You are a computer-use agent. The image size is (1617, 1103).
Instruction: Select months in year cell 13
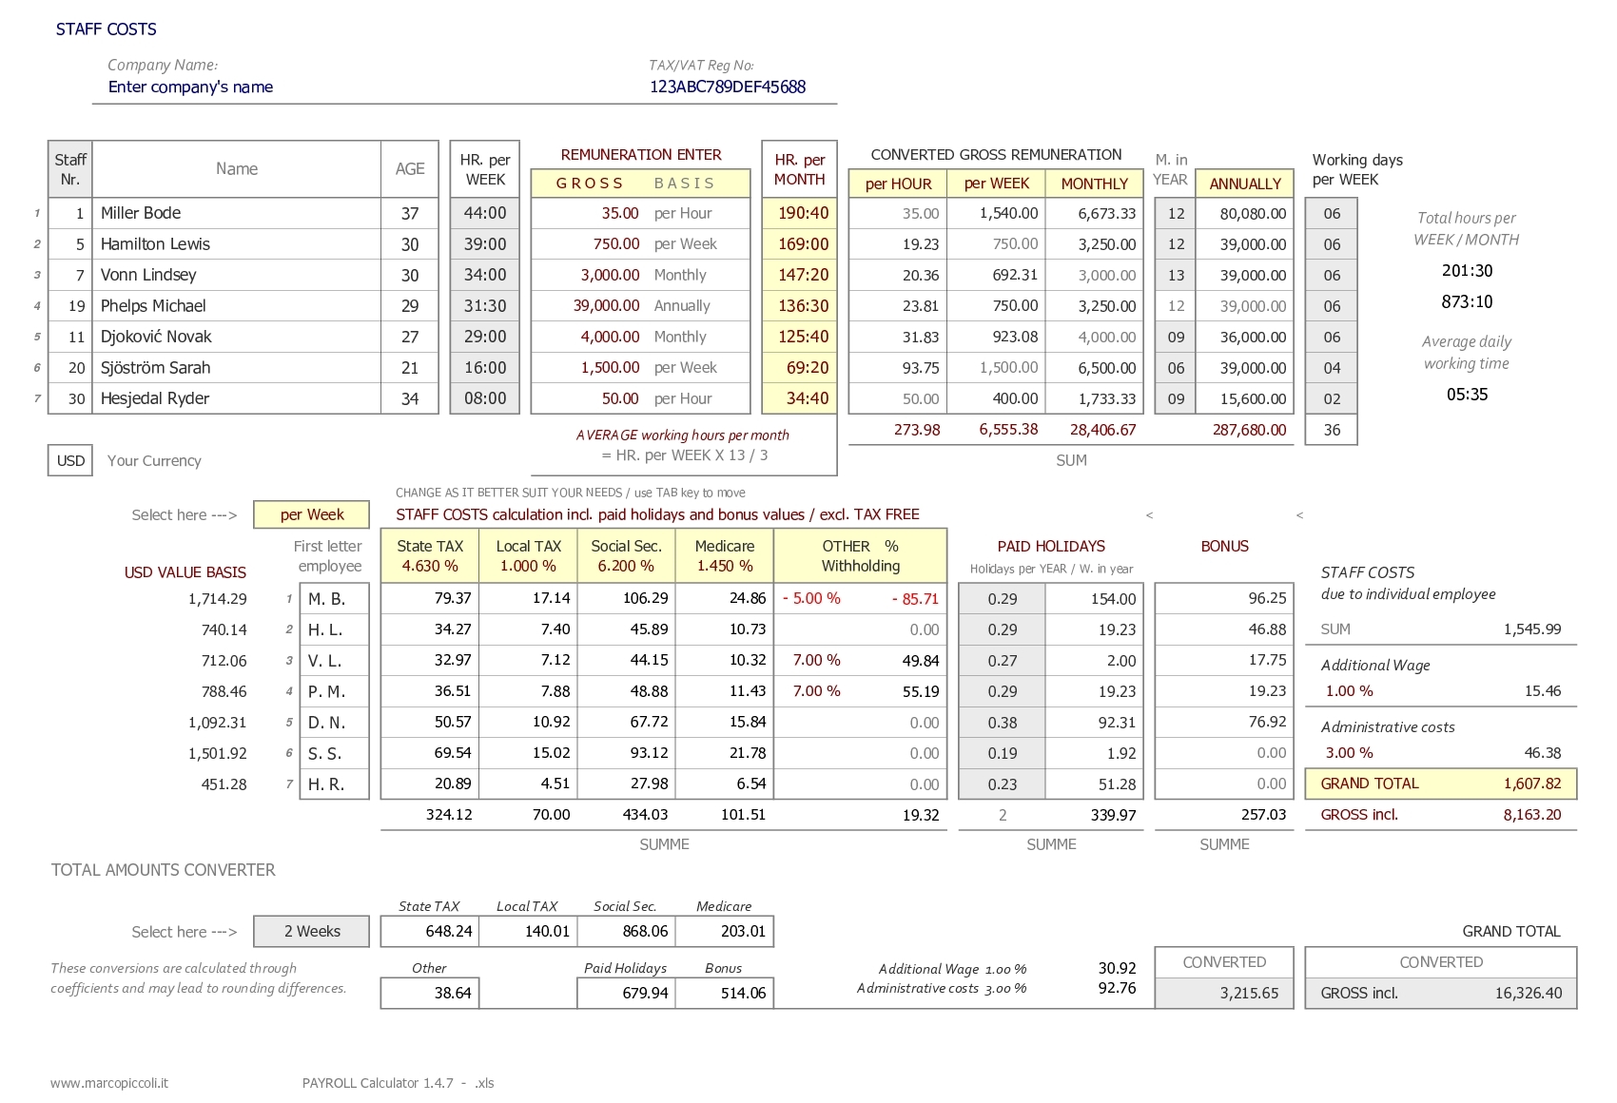(1176, 275)
